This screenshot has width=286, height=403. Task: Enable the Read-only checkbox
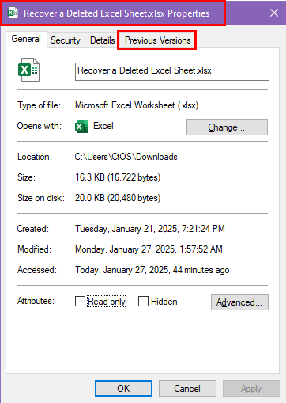coord(80,301)
